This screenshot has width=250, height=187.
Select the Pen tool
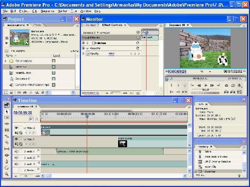7,161
